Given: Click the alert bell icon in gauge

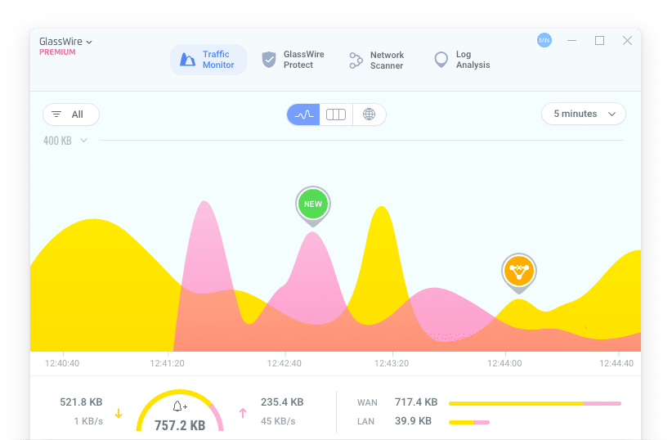Looking at the screenshot, I should point(179,406).
